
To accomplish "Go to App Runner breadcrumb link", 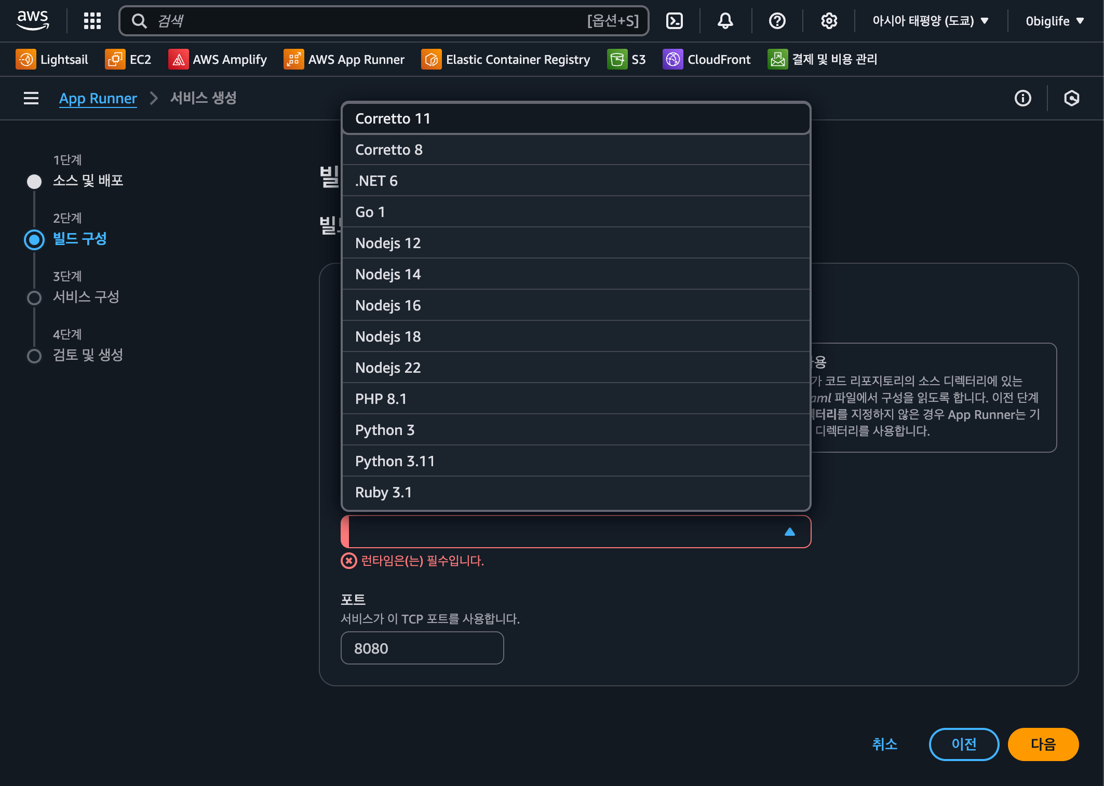I will [98, 98].
